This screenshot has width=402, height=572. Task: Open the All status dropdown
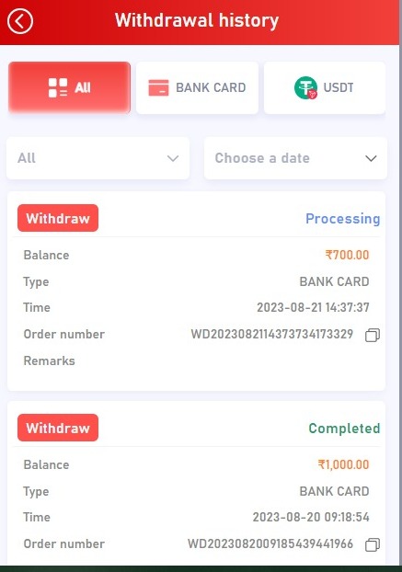[x=98, y=158]
